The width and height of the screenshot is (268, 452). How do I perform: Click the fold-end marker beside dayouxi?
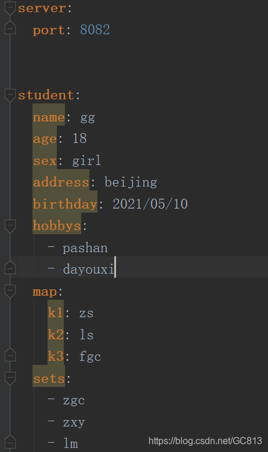click(10, 268)
